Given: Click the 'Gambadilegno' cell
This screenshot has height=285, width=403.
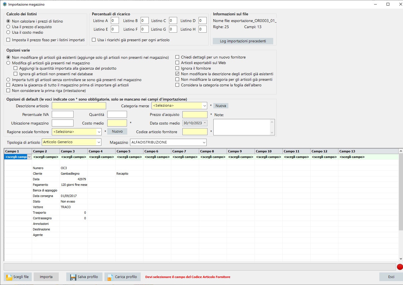Looking at the screenshot, I should coord(74,174).
